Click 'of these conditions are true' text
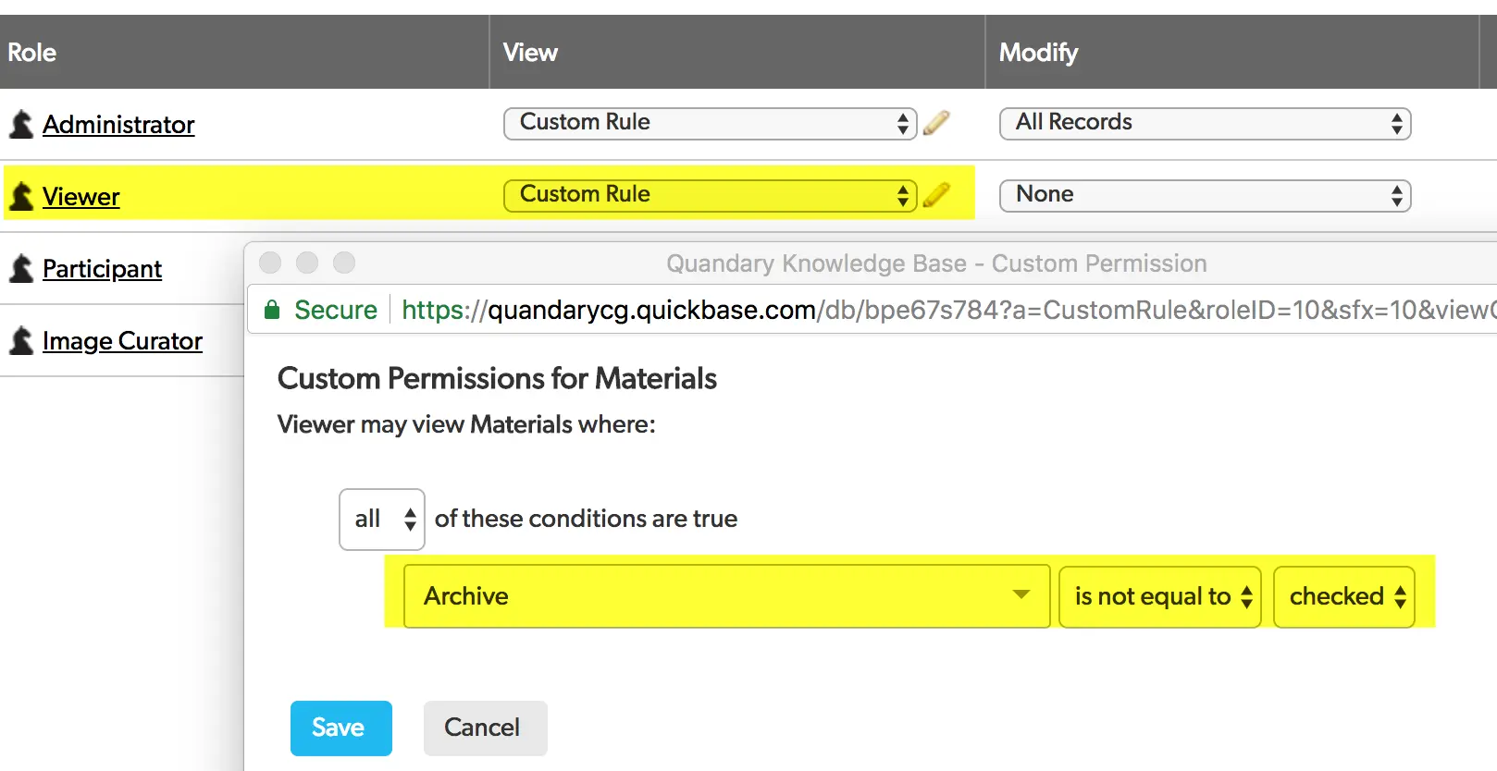Screen dimensions: 1497x771 586,519
